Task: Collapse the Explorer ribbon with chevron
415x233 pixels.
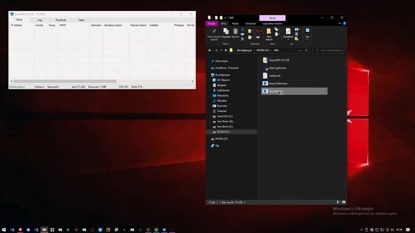Action: 340,23
